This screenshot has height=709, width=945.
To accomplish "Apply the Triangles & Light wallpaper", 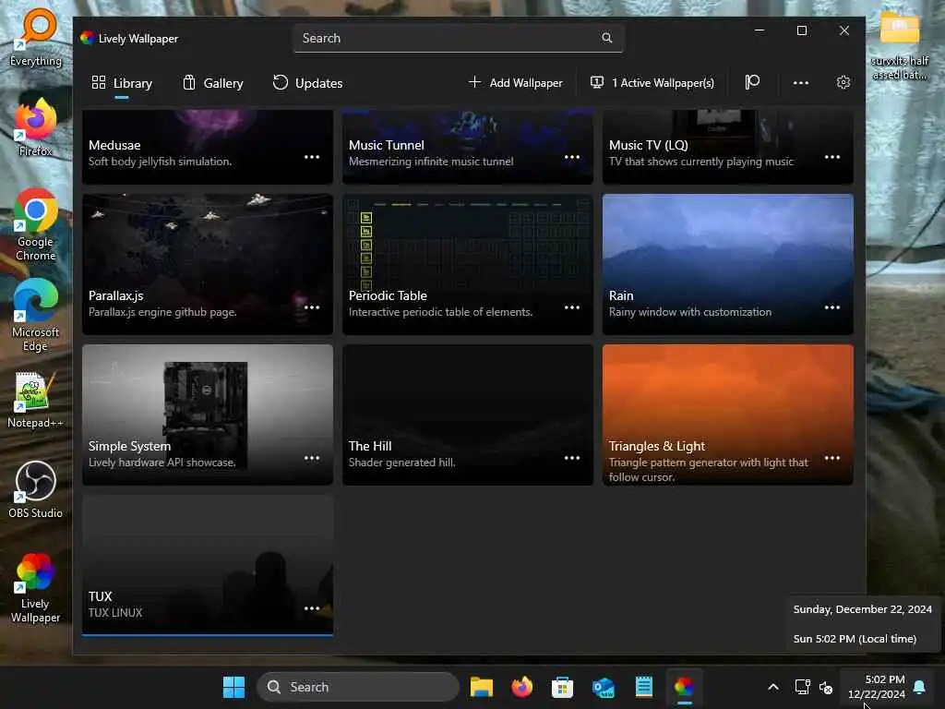I will coord(728,415).
